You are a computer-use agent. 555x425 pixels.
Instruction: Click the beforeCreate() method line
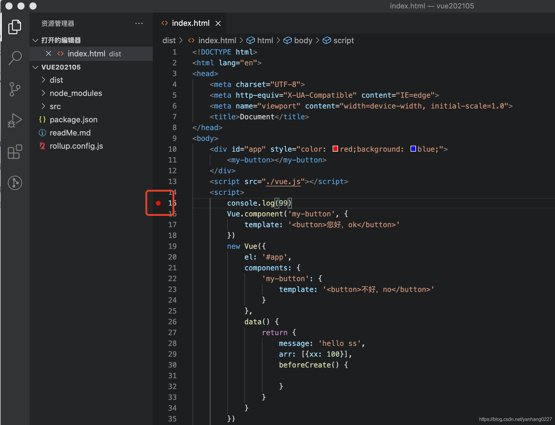[313, 365]
